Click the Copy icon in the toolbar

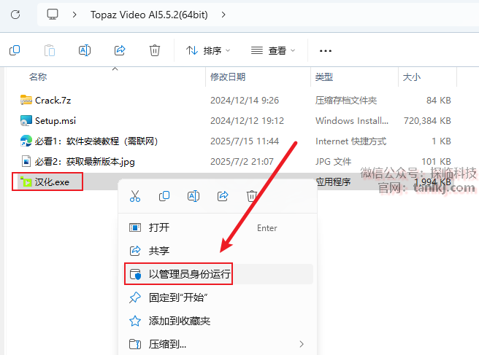[15, 50]
